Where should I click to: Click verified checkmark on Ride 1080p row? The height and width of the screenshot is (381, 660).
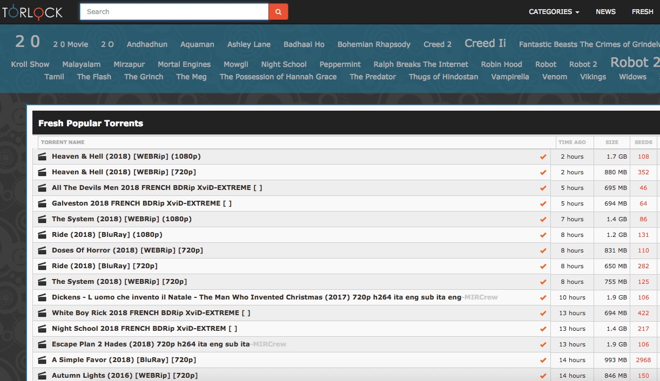543,235
